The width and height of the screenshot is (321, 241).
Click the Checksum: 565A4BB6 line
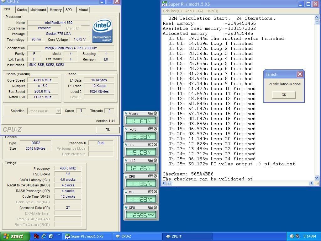click(x=188, y=174)
